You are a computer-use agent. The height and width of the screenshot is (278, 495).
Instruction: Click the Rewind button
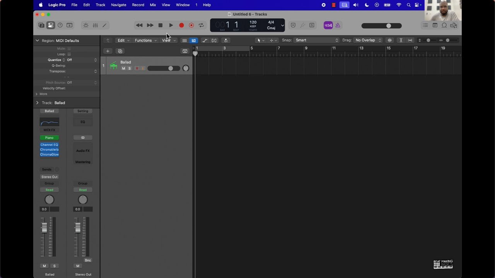(139, 25)
